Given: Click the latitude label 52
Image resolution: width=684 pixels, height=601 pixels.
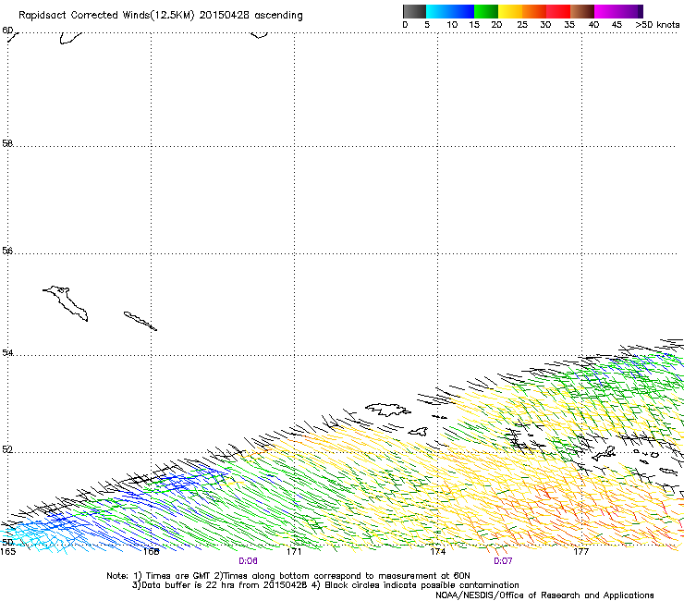Looking at the screenshot, I should (7, 449).
